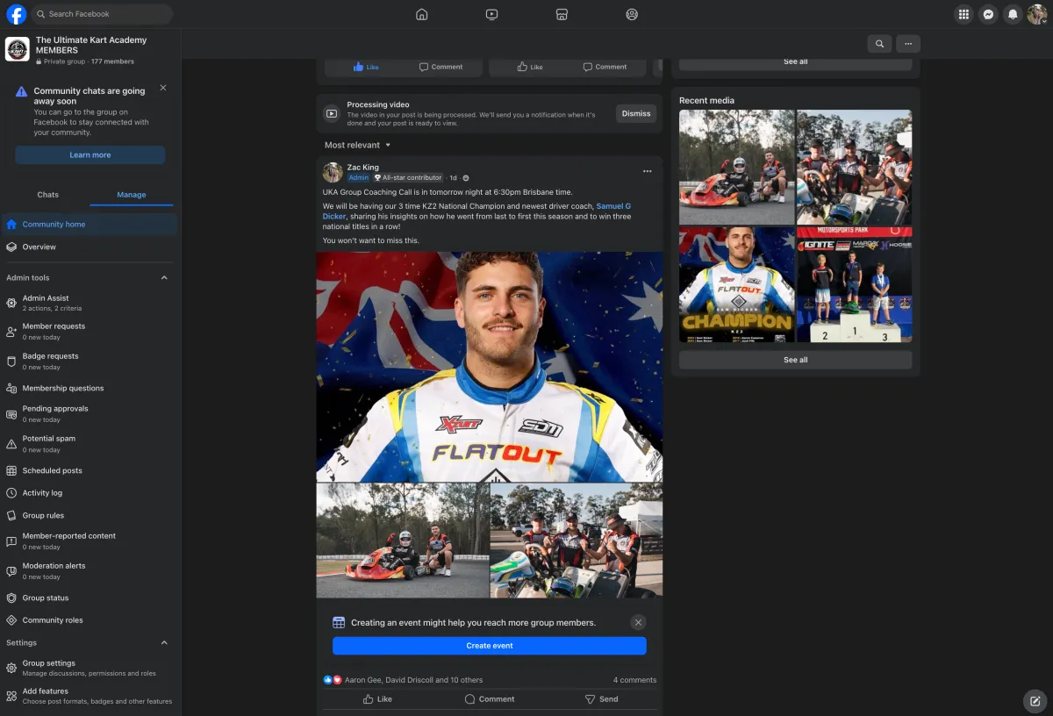Close the create event suggestion
This screenshot has height=716, width=1053.
(x=638, y=622)
